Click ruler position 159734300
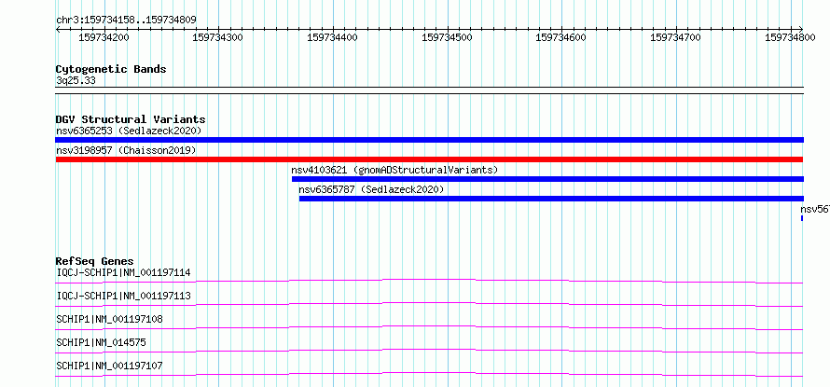The width and height of the screenshot is (830, 387). pos(218,37)
